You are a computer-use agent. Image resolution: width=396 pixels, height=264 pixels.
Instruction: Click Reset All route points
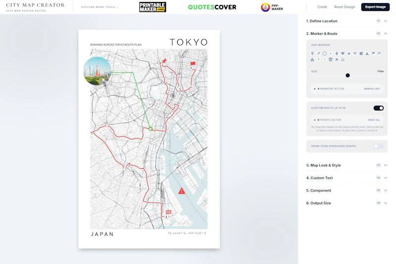pos(374,120)
